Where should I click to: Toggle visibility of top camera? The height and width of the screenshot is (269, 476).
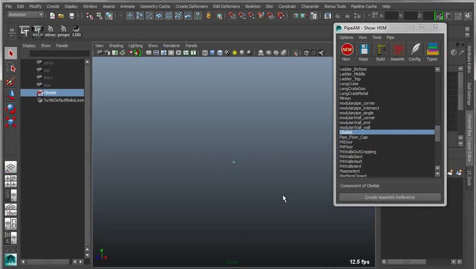point(39,70)
